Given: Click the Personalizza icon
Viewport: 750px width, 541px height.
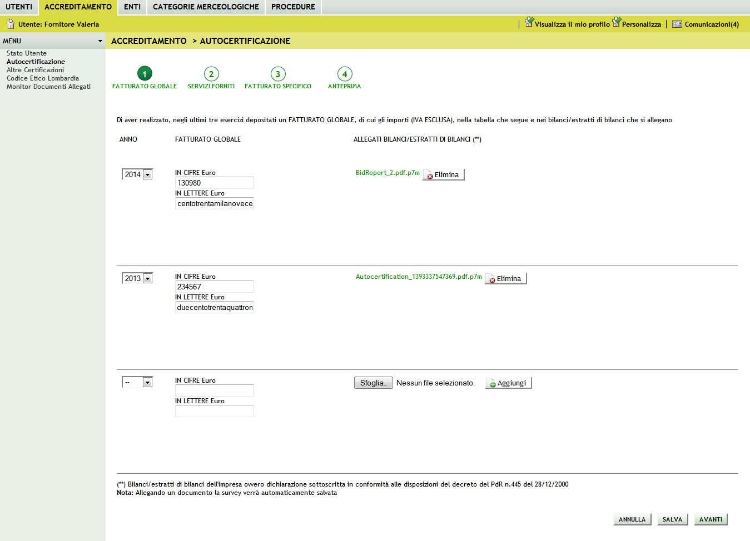Looking at the screenshot, I should [617, 22].
